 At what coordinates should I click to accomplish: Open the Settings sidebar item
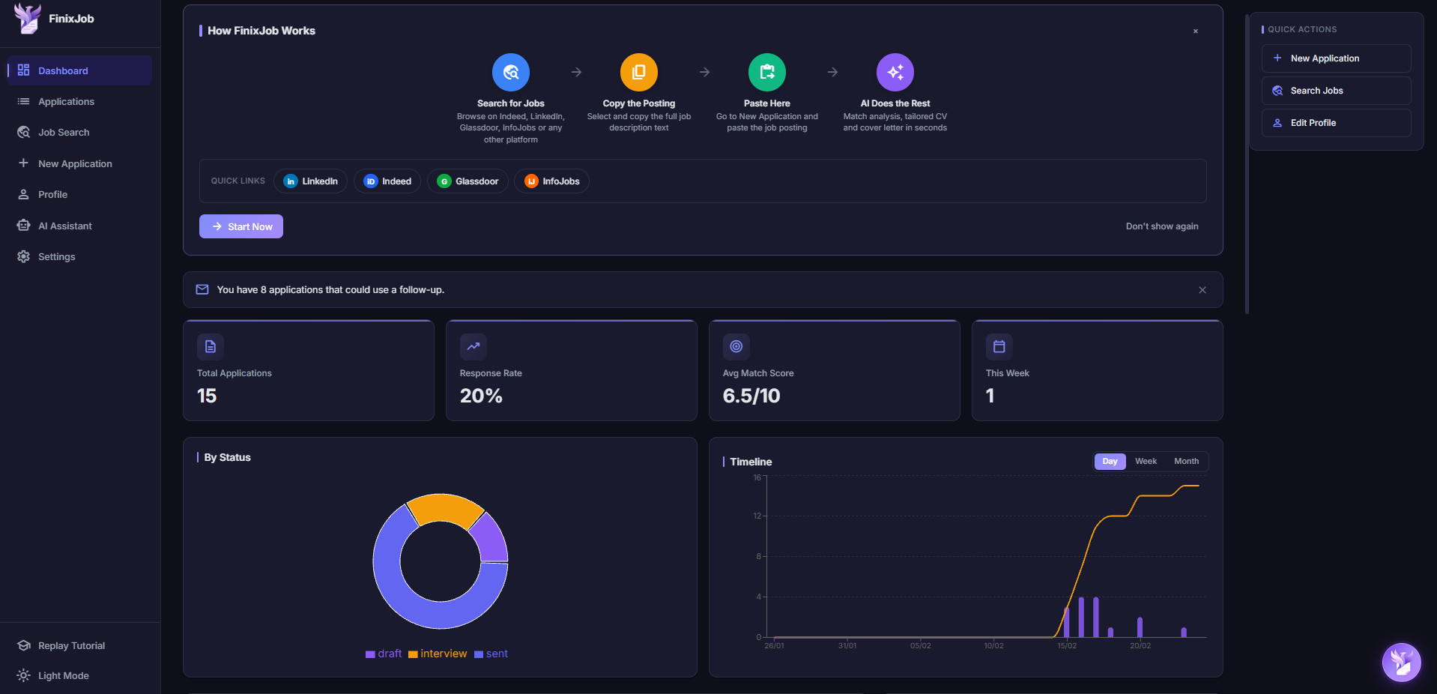tap(56, 256)
